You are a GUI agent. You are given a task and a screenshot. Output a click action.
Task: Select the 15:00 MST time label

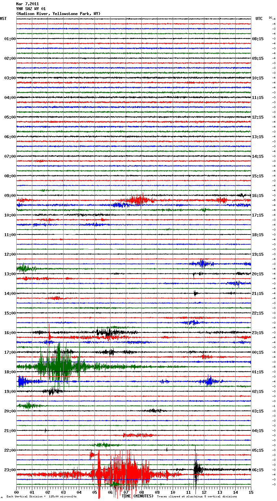10,313
